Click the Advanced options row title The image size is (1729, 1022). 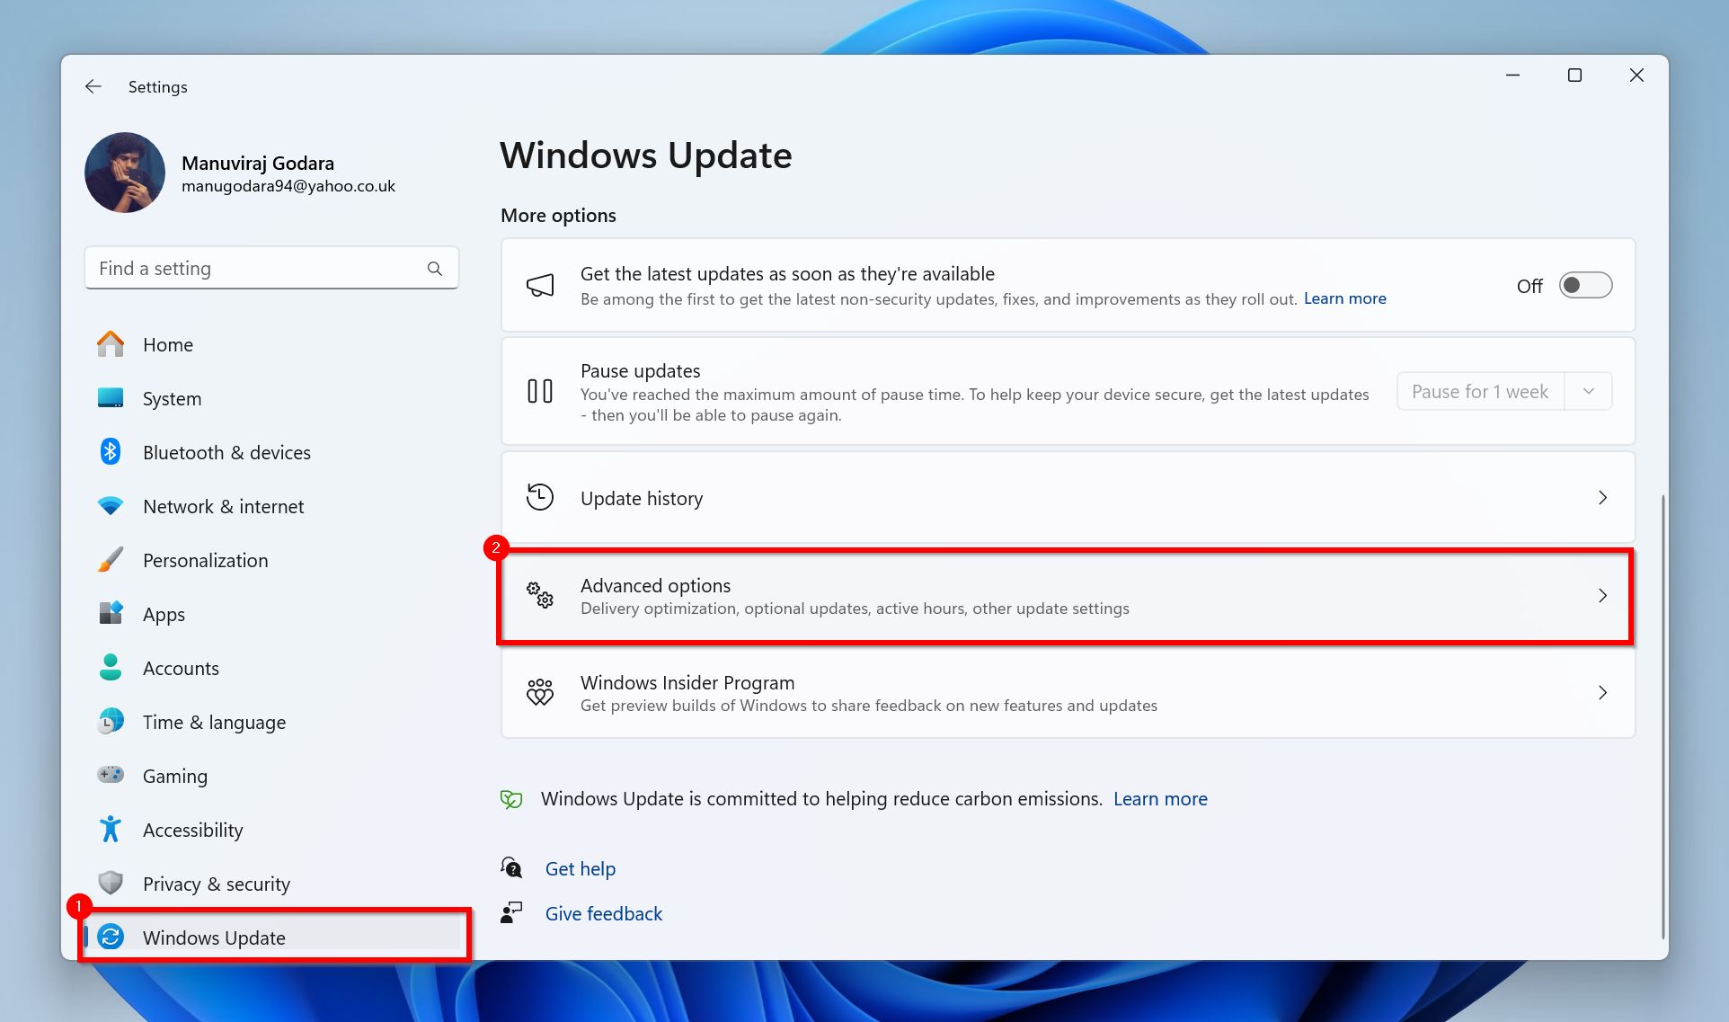655,585
